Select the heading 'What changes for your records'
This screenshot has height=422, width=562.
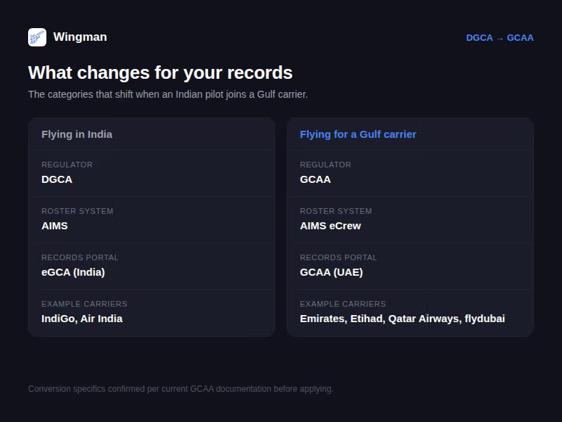[160, 72]
